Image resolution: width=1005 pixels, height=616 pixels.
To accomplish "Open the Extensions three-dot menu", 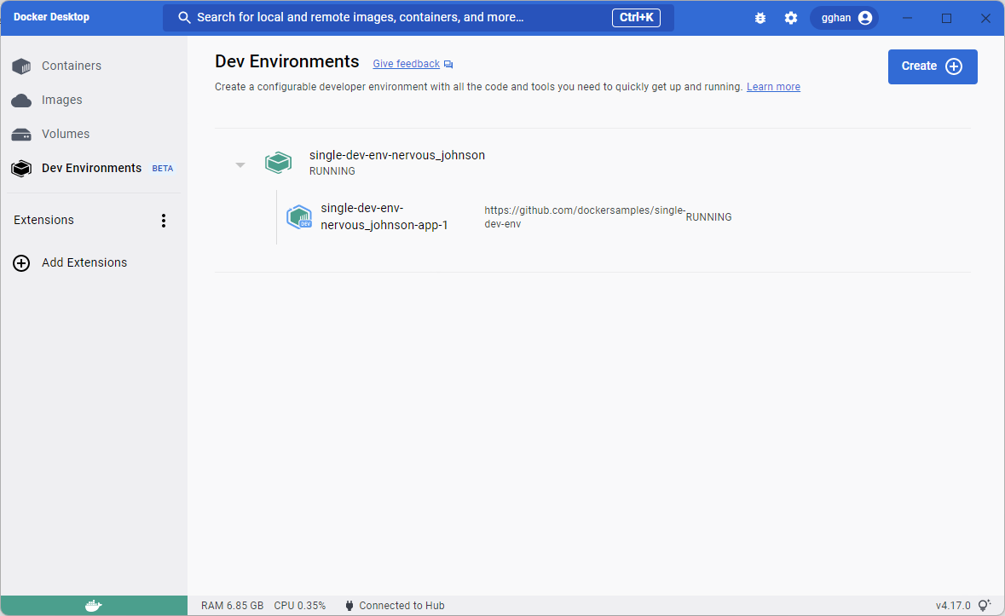I will 164,221.
